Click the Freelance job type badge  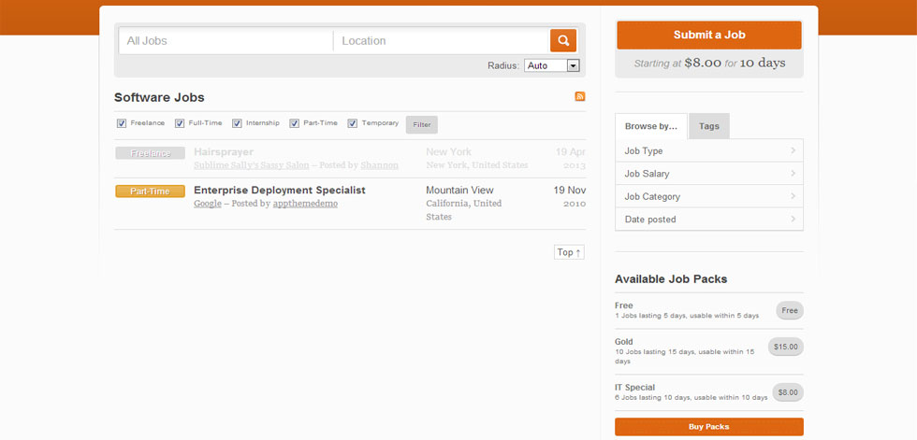point(151,153)
